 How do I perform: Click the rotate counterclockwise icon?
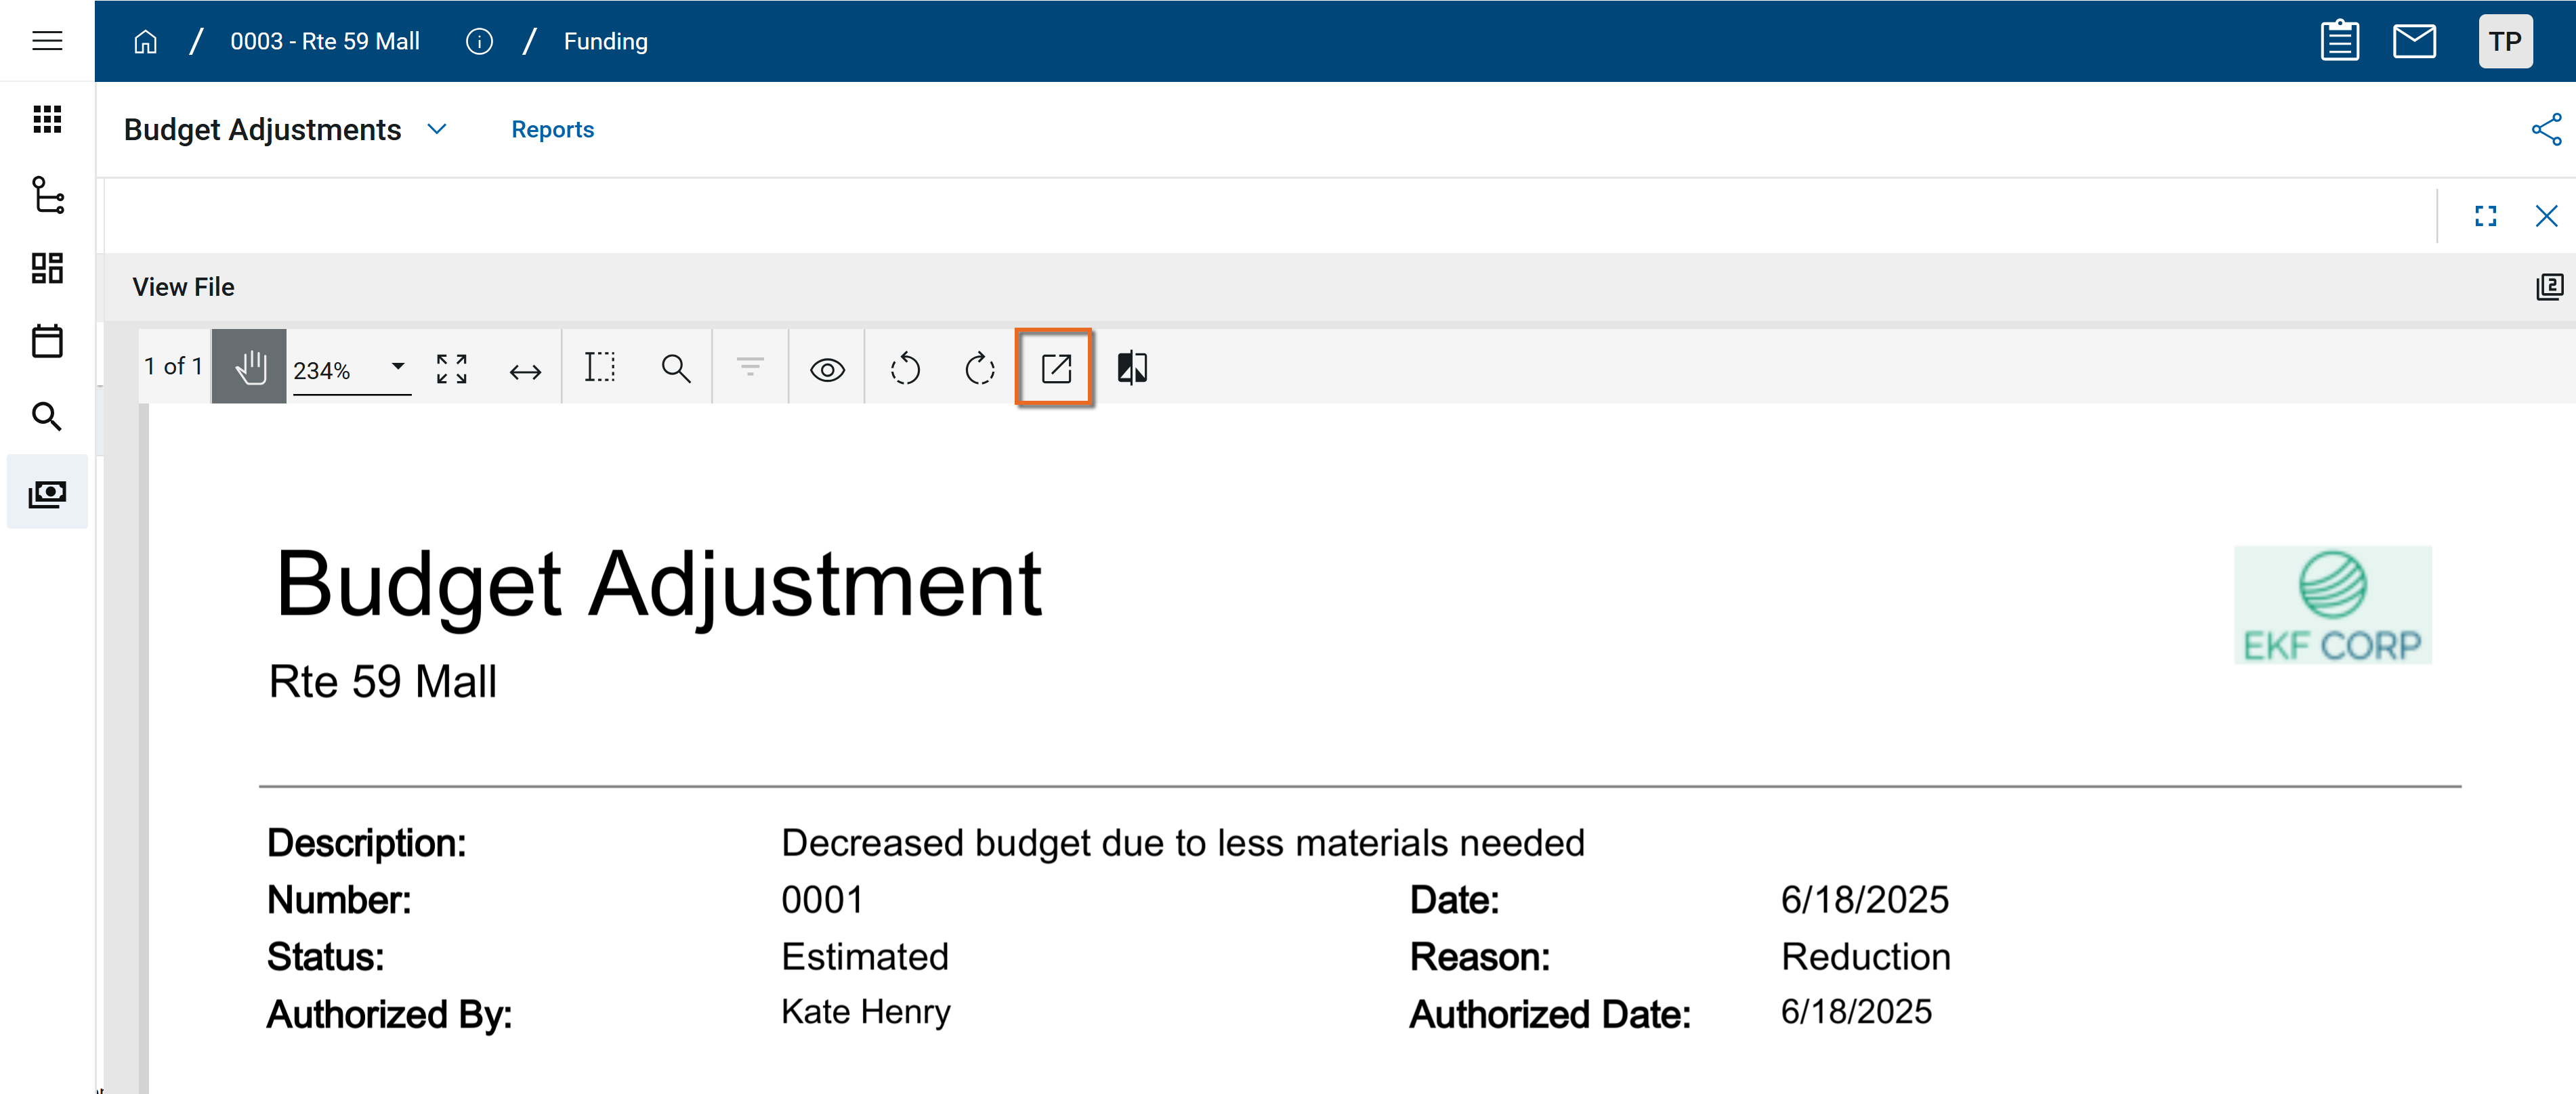click(x=904, y=369)
